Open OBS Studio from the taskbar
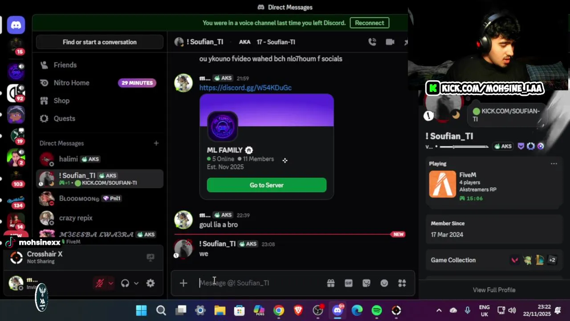Image resolution: width=570 pixels, height=321 pixels. (318, 310)
